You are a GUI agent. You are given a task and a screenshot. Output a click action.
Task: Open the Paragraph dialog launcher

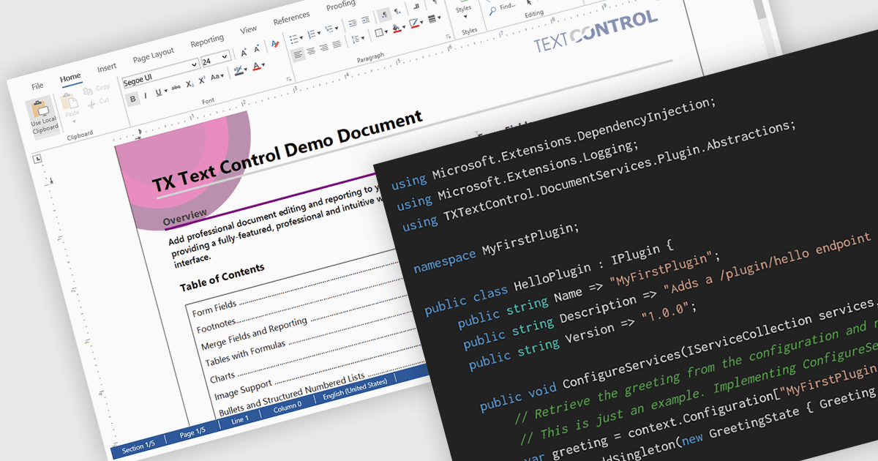click(x=448, y=37)
